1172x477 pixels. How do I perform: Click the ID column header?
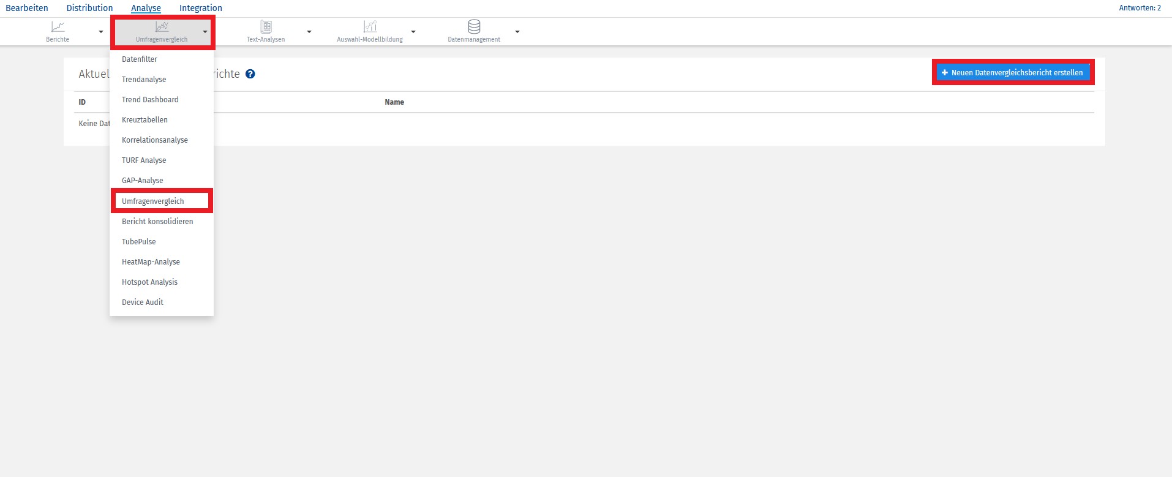[x=82, y=102]
